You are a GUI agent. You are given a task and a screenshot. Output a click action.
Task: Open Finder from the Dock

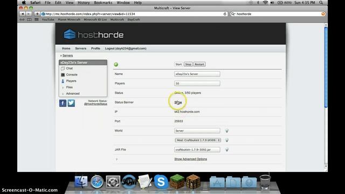81,182
